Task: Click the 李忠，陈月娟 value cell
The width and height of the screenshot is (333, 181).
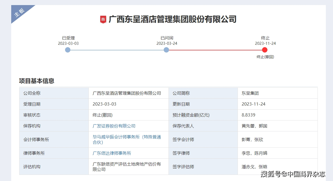Action: [278, 153]
